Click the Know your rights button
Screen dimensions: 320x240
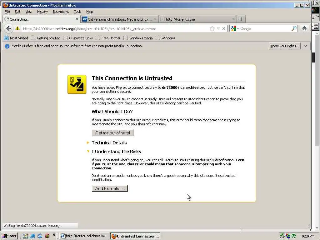click(284, 46)
